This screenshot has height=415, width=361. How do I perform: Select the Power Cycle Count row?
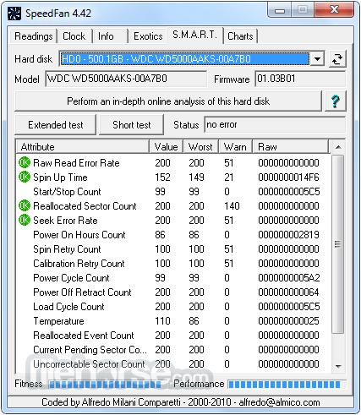pos(173,278)
